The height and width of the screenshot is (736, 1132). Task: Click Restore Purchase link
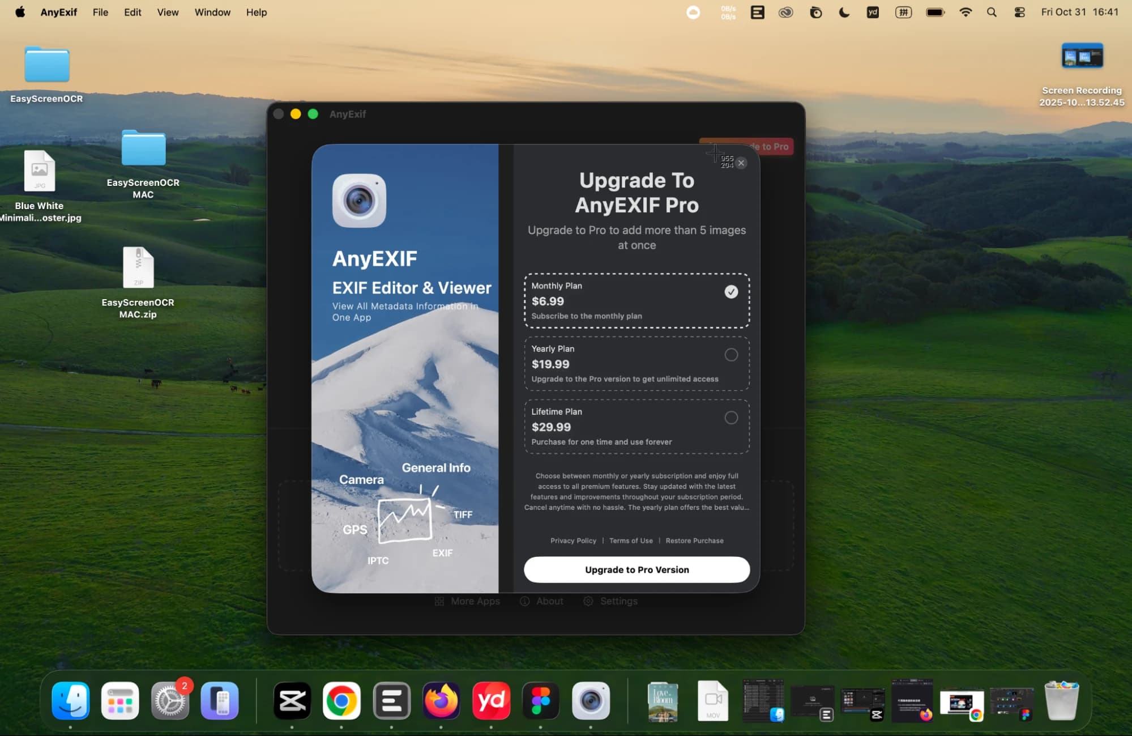pos(694,541)
